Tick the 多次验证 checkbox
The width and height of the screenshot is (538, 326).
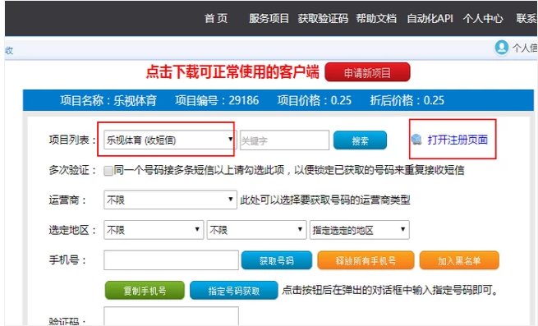point(108,171)
